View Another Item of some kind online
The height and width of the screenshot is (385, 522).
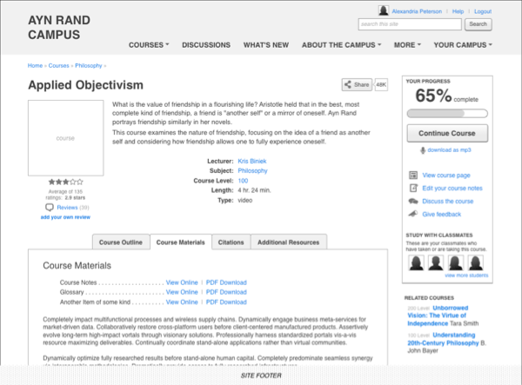tap(182, 302)
